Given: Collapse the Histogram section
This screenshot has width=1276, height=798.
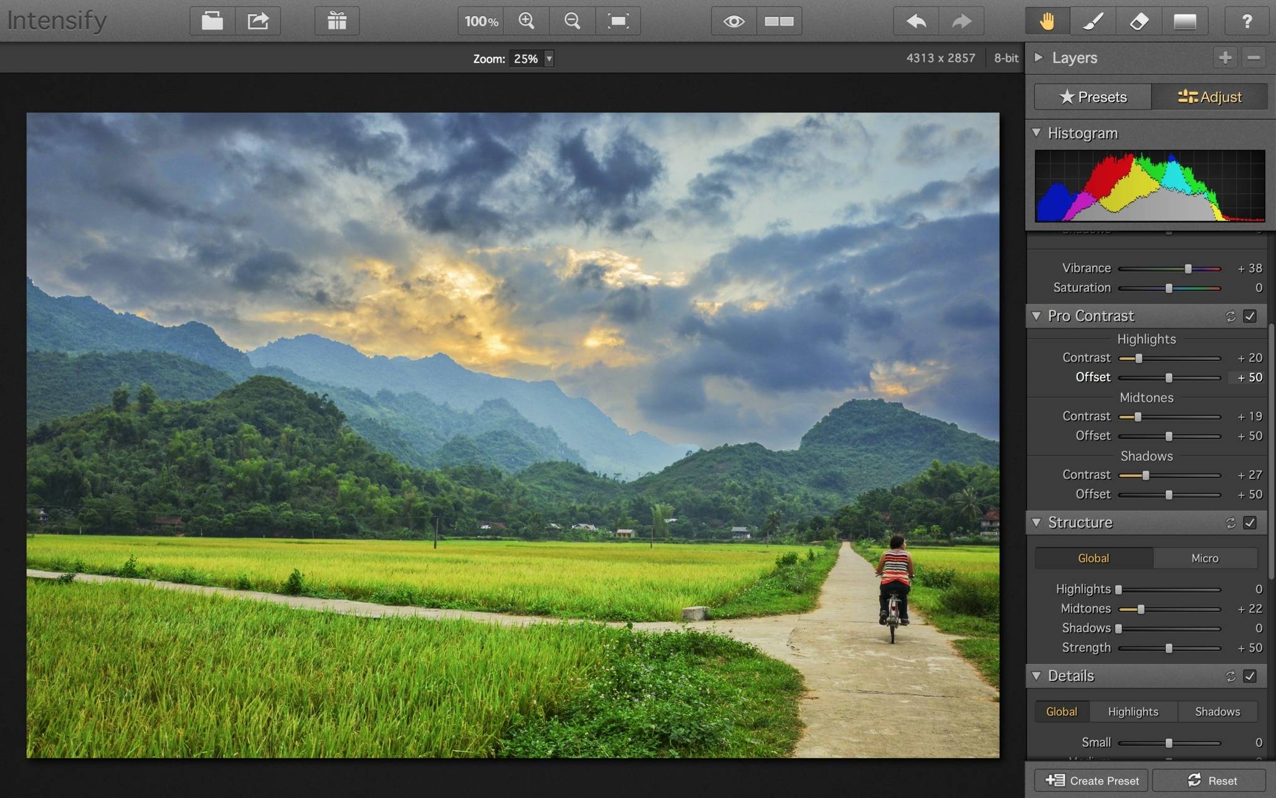Looking at the screenshot, I should [1037, 133].
